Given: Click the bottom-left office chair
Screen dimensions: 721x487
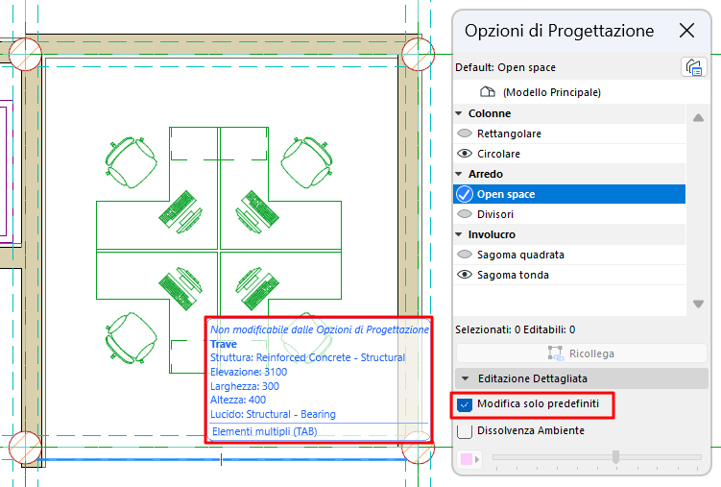Looking at the screenshot, I should (x=132, y=338).
